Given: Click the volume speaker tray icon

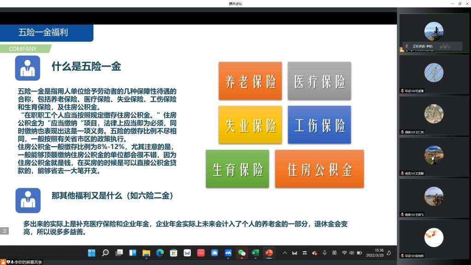Looking at the screenshot, I should coord(351,253).
